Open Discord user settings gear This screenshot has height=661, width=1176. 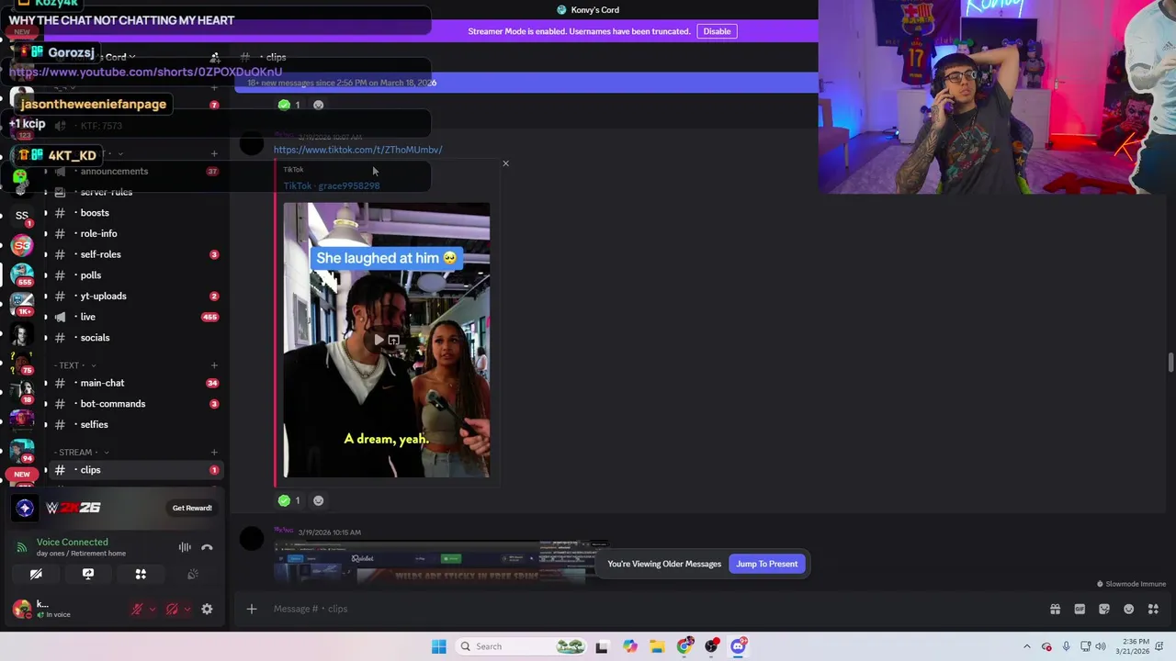(207, 609)
